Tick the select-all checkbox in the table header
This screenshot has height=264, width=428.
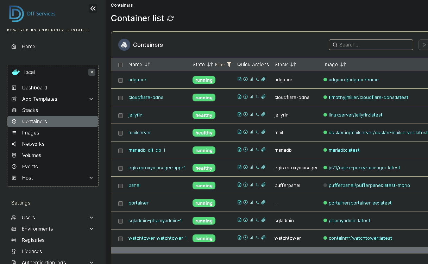pyautogui.click(x=121, y=65)
